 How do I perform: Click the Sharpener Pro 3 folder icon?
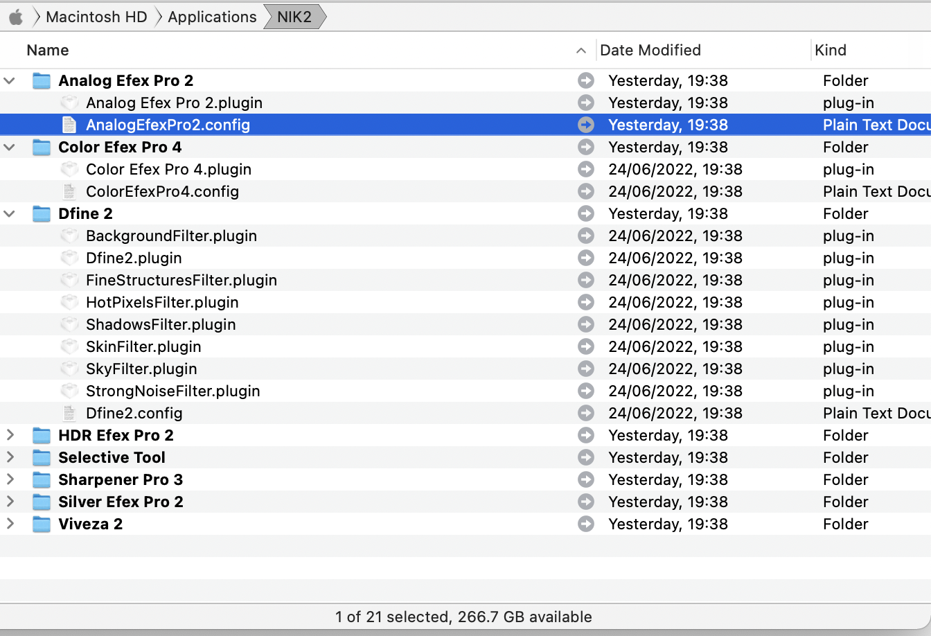coord(42,479)
